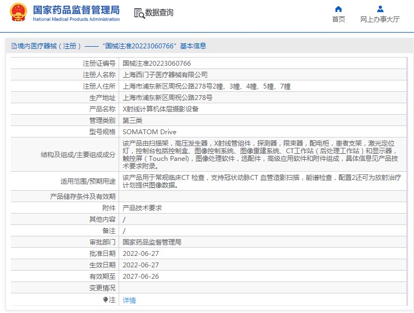Viewport: 414px width, 313px height.
Task: Click the 产品技术要求 attachment value
Action: pos(143,208)
